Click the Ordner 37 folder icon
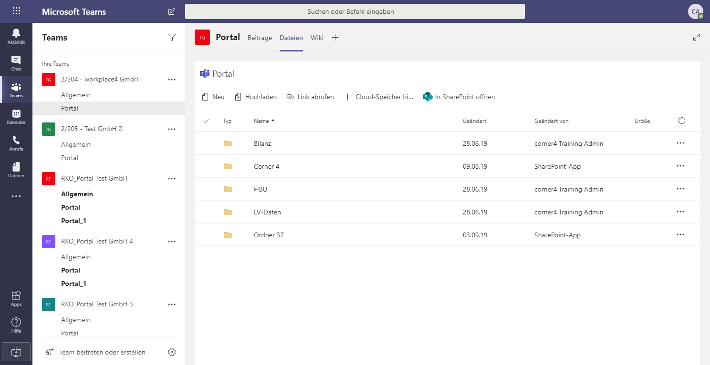 (228, 235)
